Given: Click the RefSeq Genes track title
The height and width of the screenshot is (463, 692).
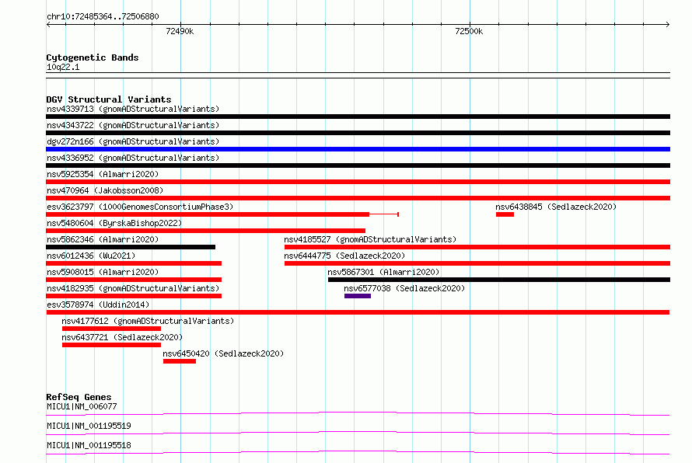Looking at the screenshot, I should [x=79, y=397].
